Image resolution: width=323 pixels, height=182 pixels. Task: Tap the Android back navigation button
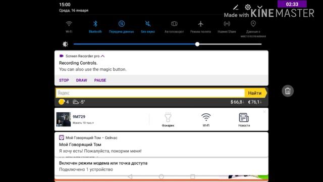click(x=130, y=176)
